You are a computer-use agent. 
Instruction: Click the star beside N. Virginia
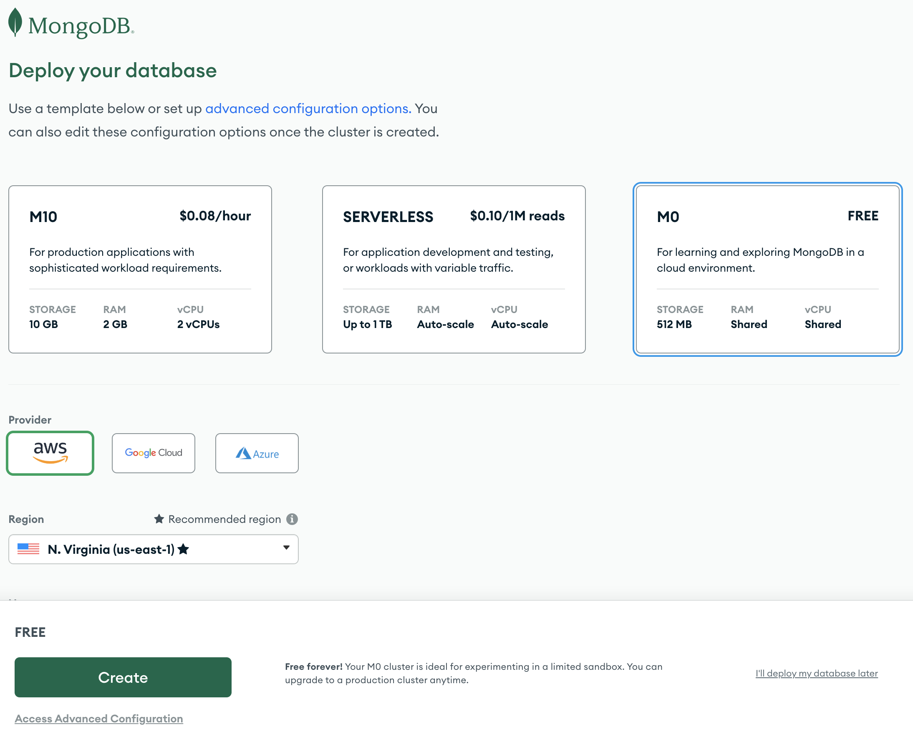[183, 549]
